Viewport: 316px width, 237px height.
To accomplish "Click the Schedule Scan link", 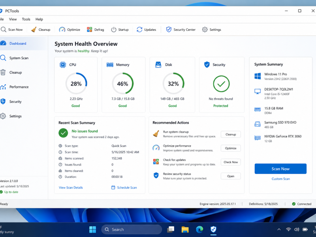I will tap(127, 187).
